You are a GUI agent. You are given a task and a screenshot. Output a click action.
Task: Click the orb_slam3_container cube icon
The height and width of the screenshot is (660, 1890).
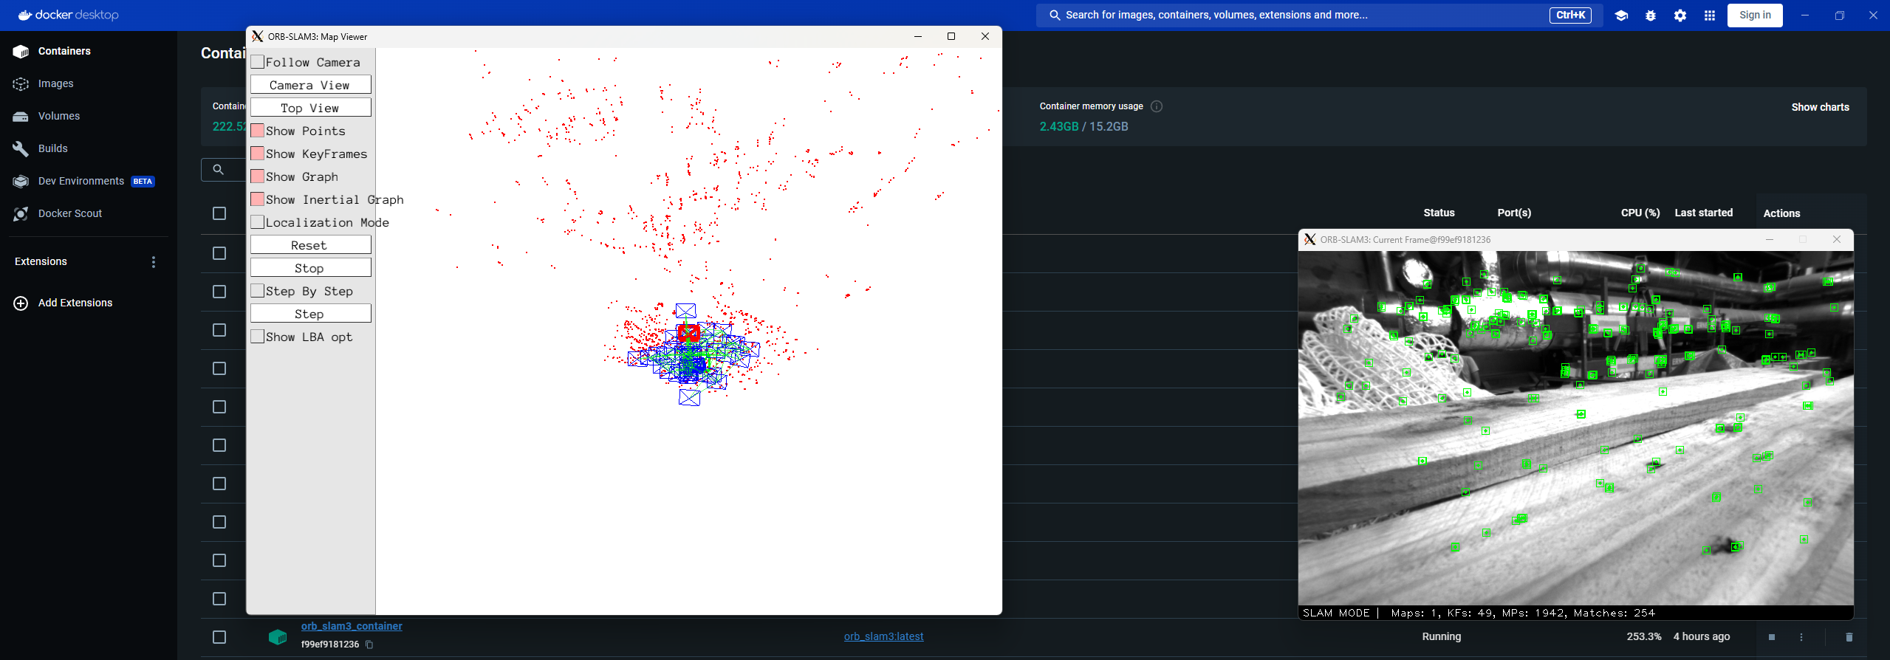278,636
